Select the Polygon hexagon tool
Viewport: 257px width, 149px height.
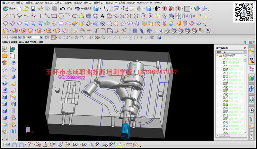point(61,16)
